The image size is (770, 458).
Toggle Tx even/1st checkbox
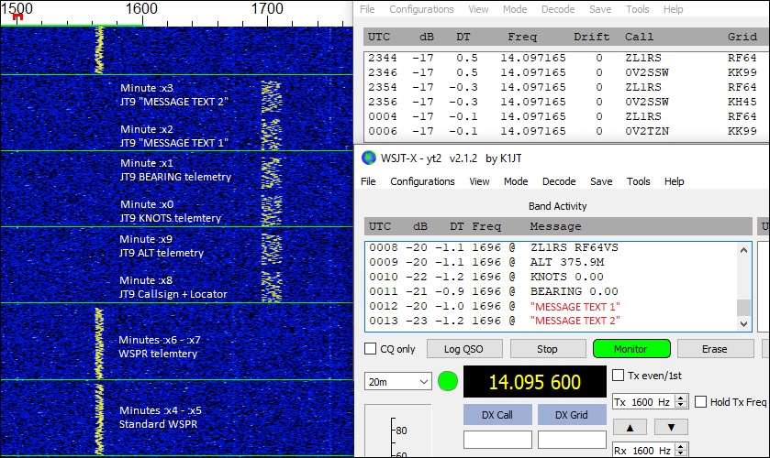(619, 376)
